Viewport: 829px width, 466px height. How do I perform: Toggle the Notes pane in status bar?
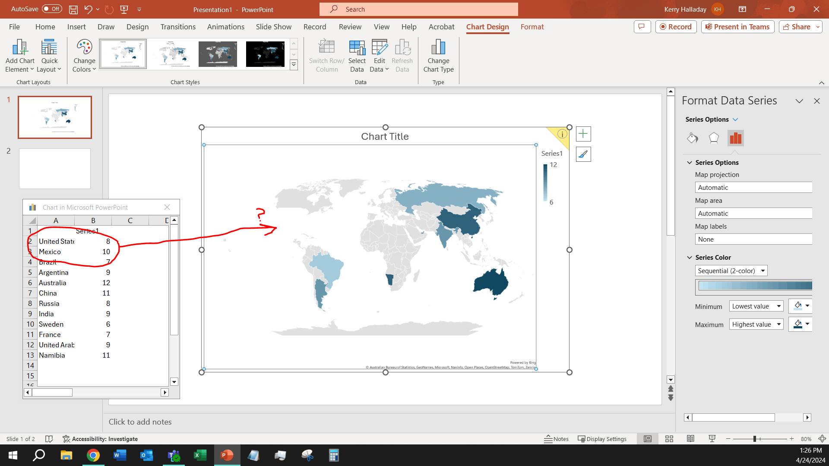pos(556,439)
